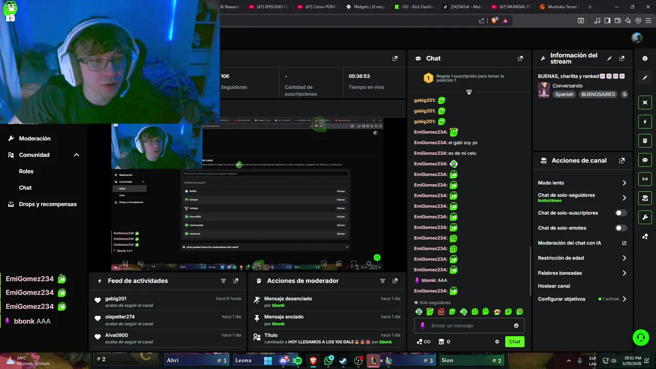656x369 pixels.
Task: Open filter options in Acciones de moderador
Action: [x=382, y=281]
